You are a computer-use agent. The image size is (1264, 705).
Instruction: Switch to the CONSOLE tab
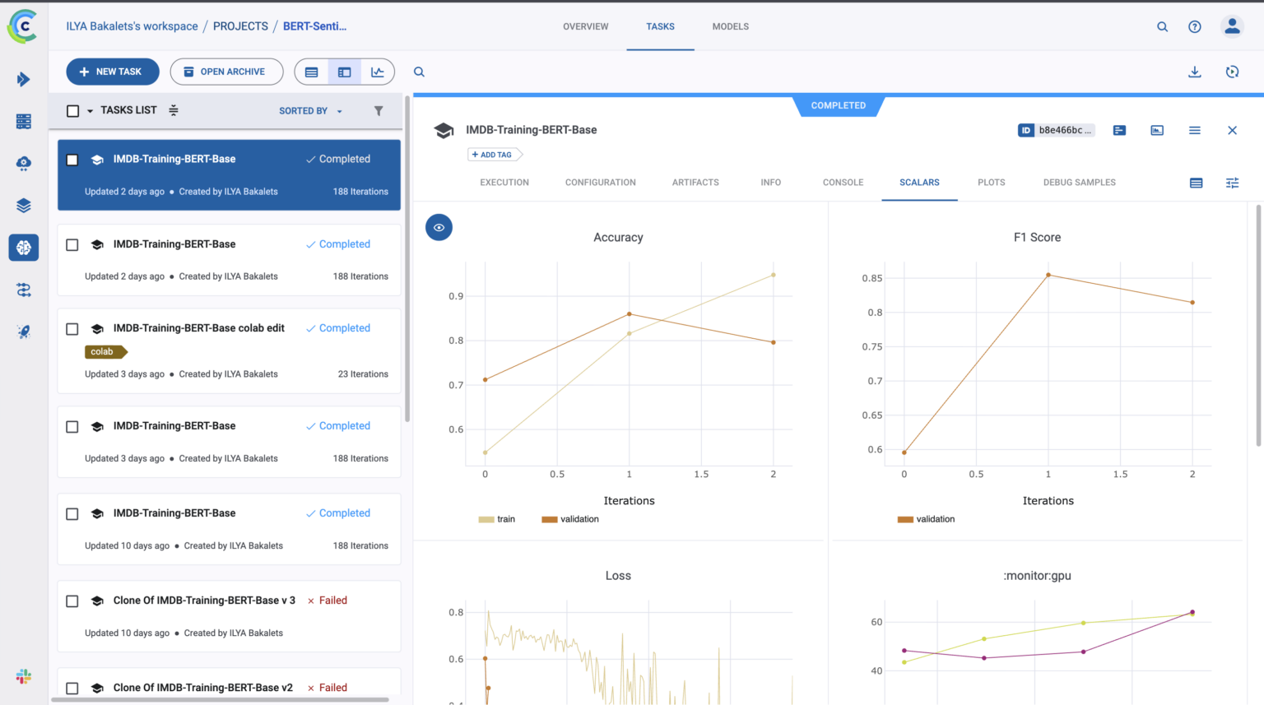pyautogui.click(x=843, y=183)
